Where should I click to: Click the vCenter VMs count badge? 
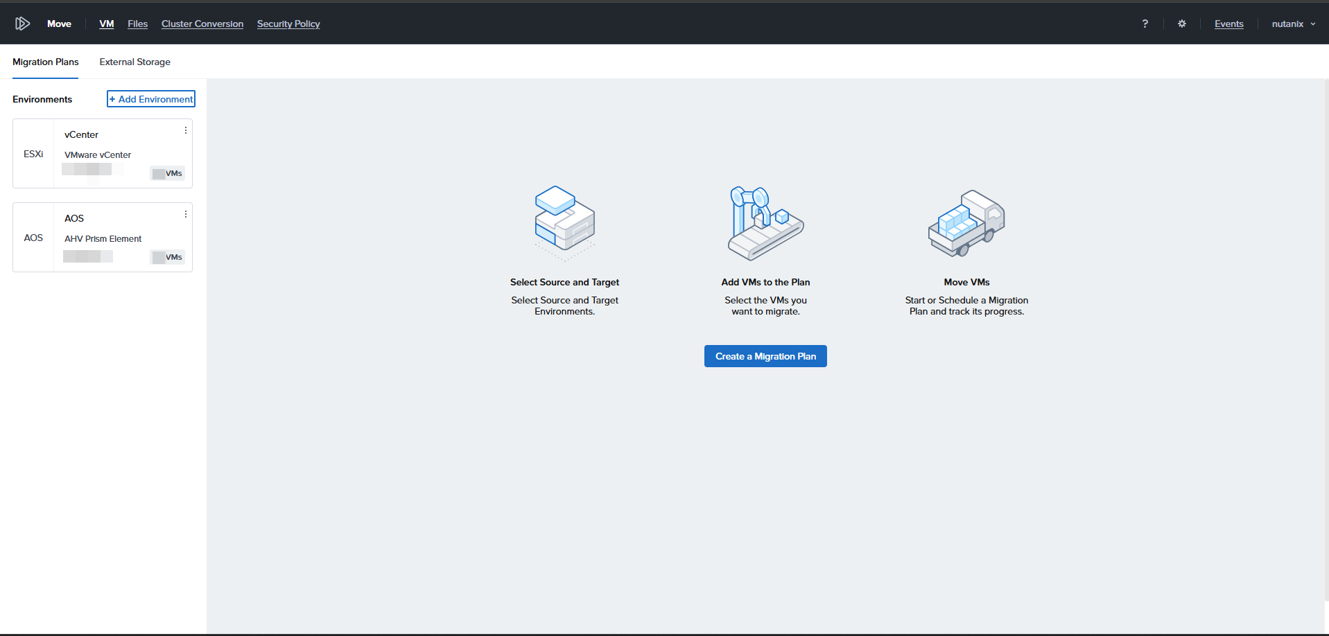point(167,173)
